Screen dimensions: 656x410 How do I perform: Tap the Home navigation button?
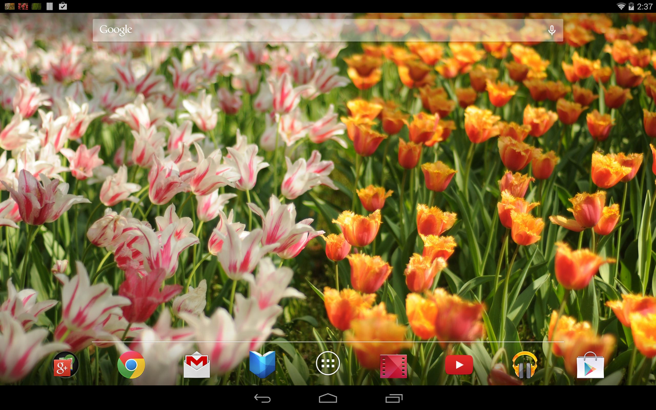coord(328,398)
